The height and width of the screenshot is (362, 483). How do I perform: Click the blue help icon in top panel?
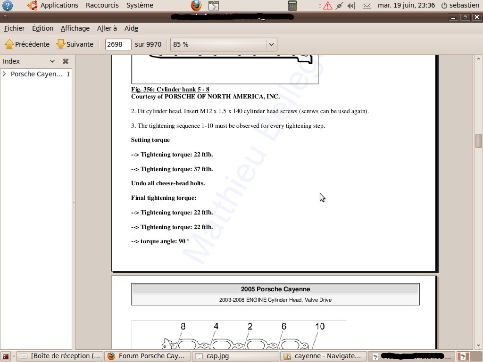(x=8, y=5)
